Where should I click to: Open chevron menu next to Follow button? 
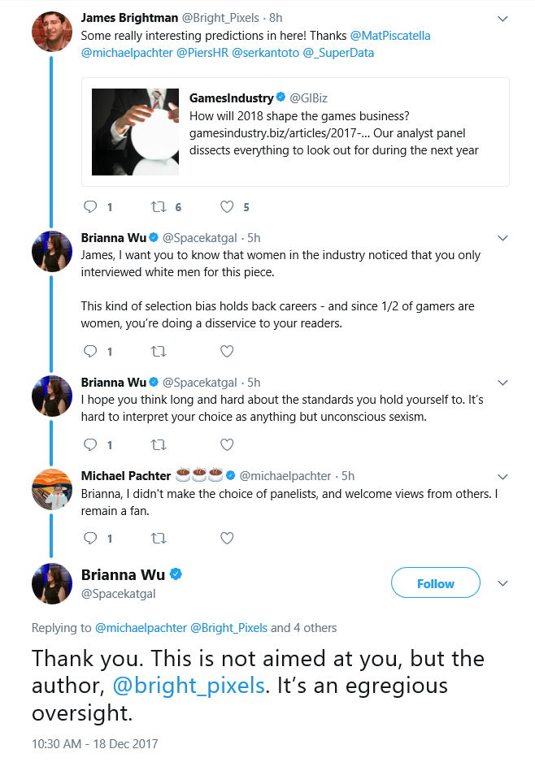[503, 583]
